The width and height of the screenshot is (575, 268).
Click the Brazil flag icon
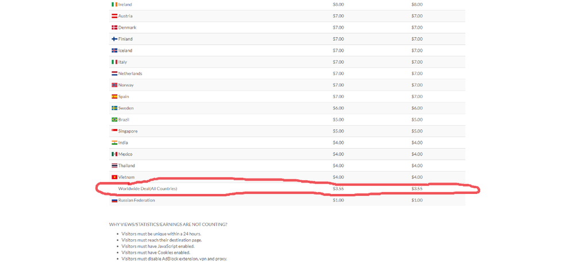pos(114,119)
